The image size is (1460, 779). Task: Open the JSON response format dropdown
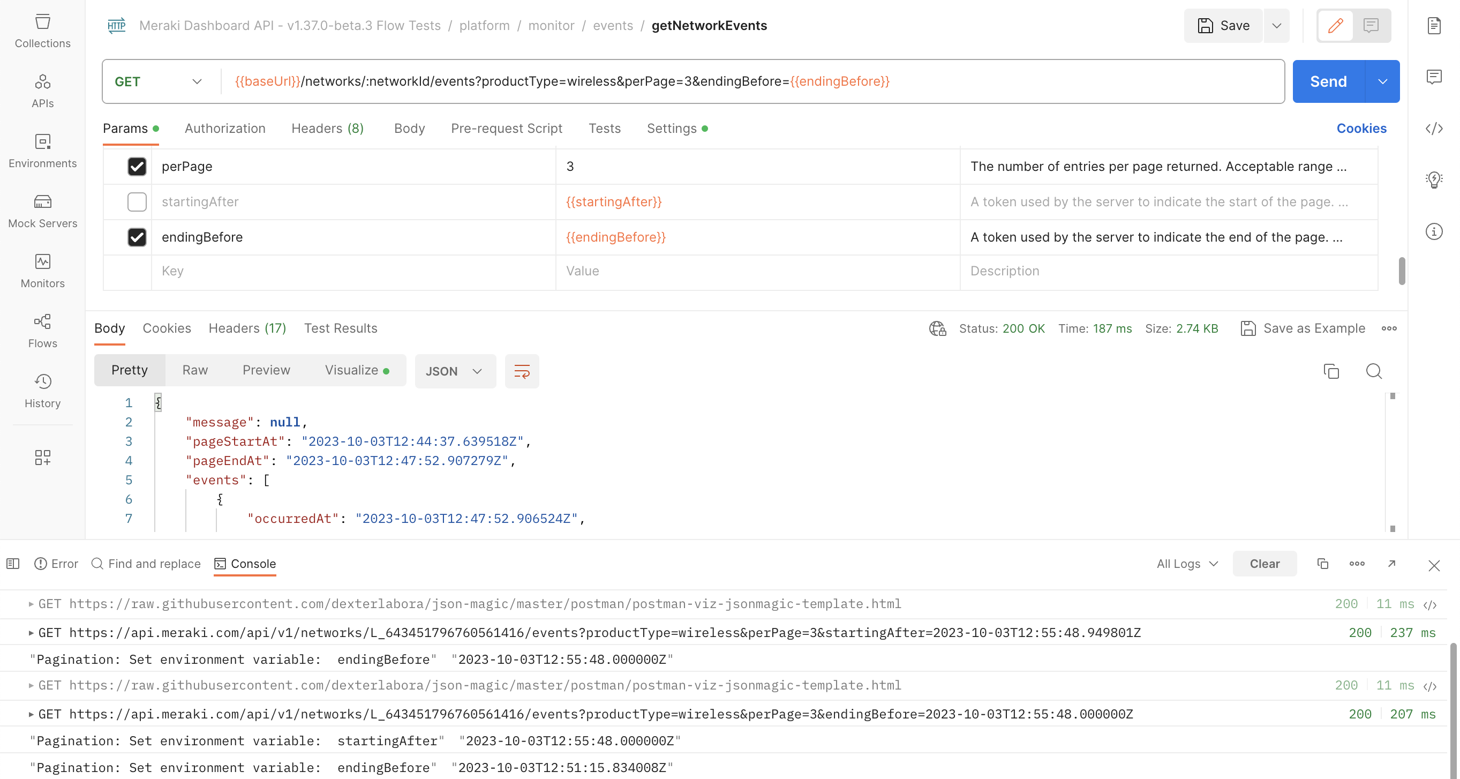(x=455, y=371)
